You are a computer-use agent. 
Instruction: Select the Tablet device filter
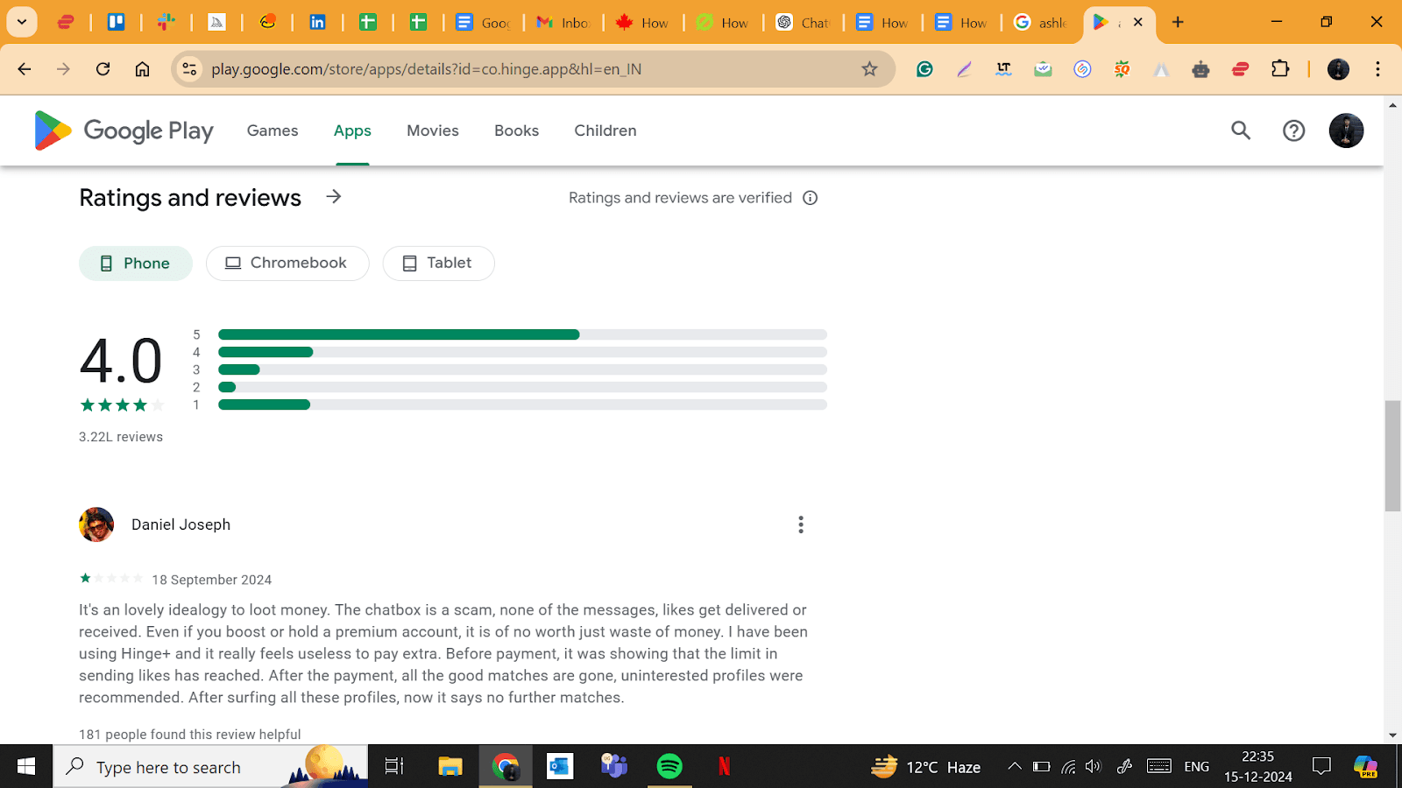pyautogui.click(x=438, y=264)
